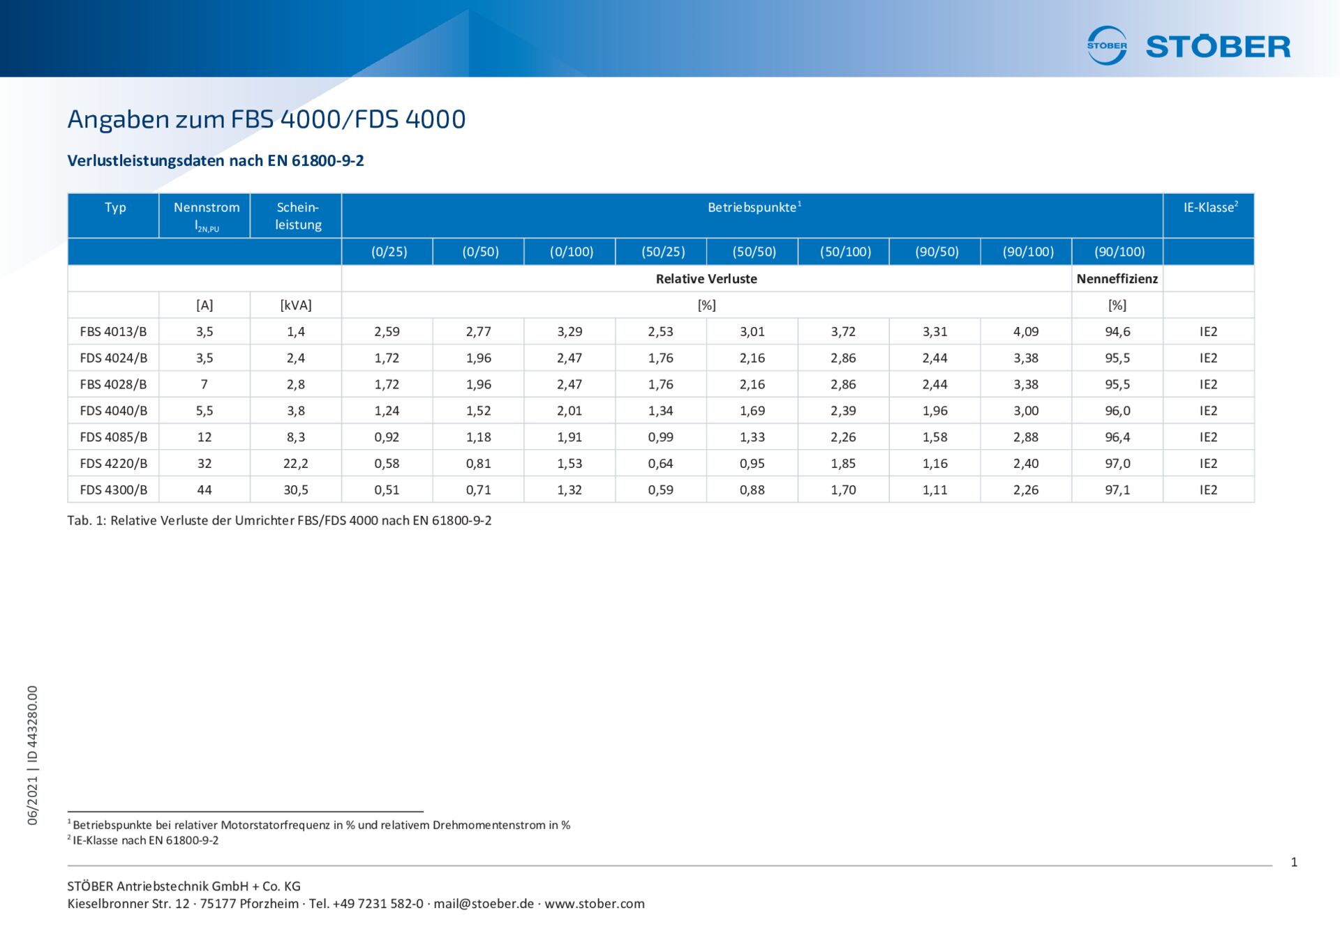Screen dimensions: 1340x947
Task: Select the heading 'Angaben zum FBS 4000/FDS 4000'
Action: (x=267, y=119)
